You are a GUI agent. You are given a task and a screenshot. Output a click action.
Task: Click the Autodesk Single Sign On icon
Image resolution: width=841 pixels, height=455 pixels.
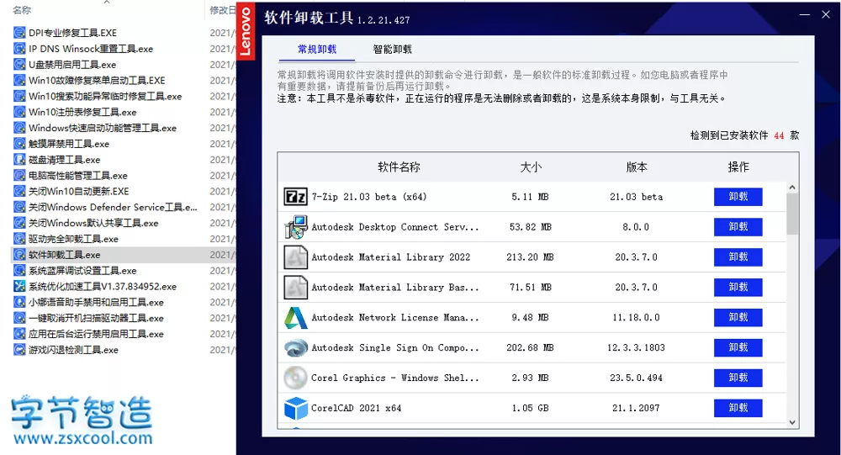click(x=295, y=347)
